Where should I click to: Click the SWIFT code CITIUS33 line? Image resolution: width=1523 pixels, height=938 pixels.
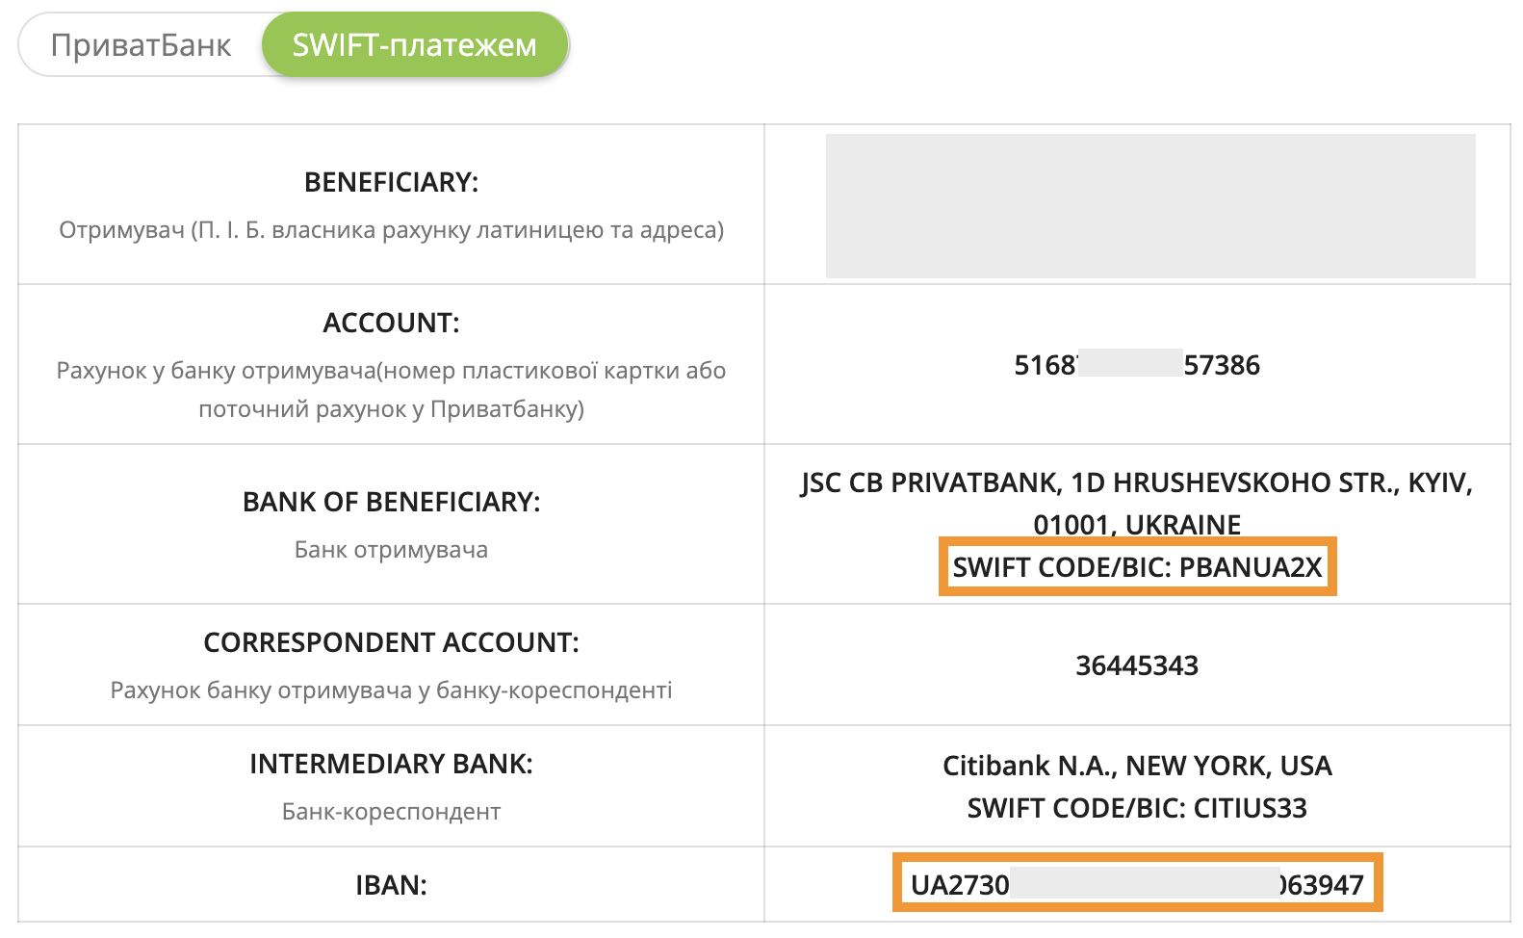pyautogui.click(x=1136, y=808)
